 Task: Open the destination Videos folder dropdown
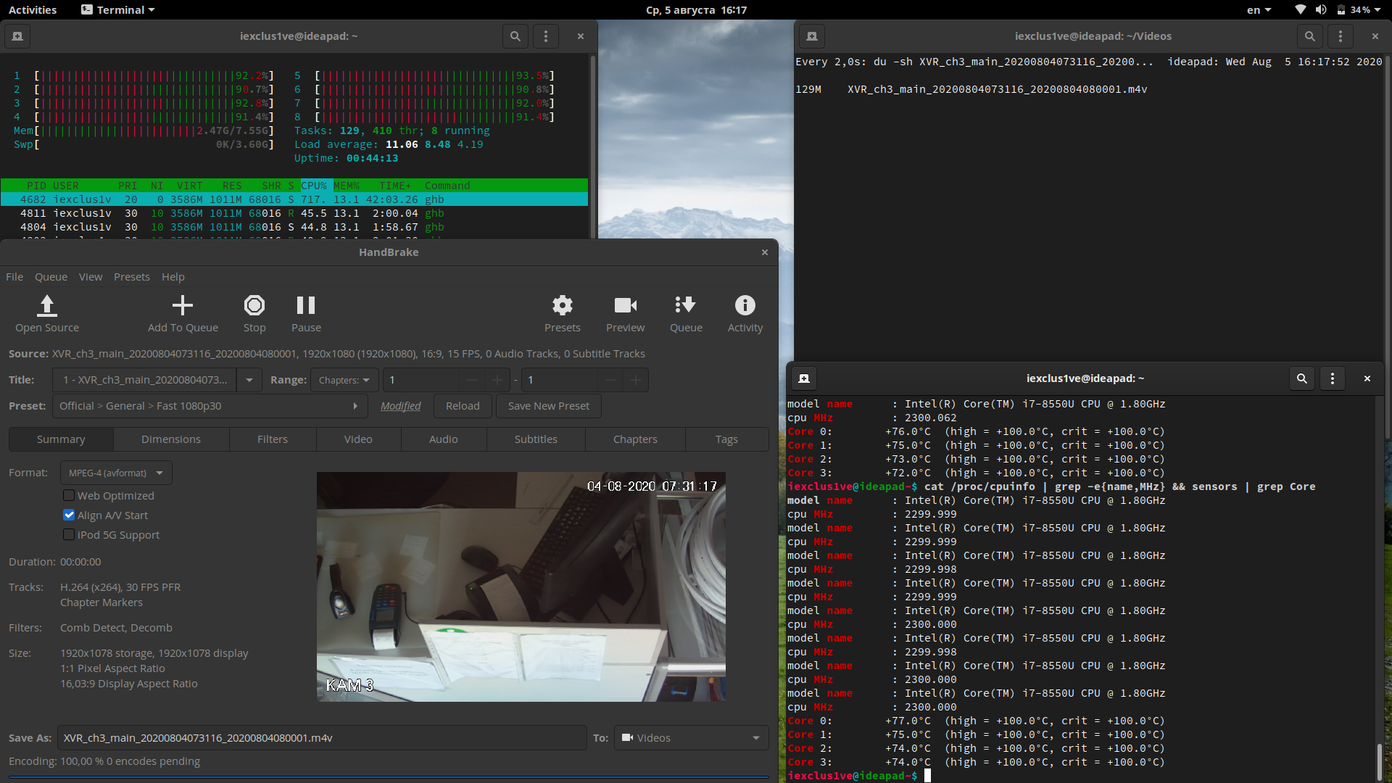tap(691, 738)
